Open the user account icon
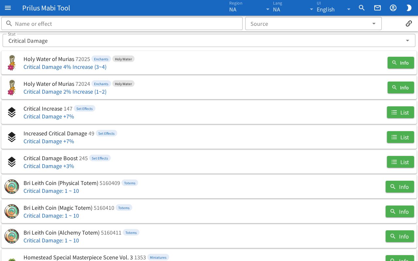 [393, 8]
